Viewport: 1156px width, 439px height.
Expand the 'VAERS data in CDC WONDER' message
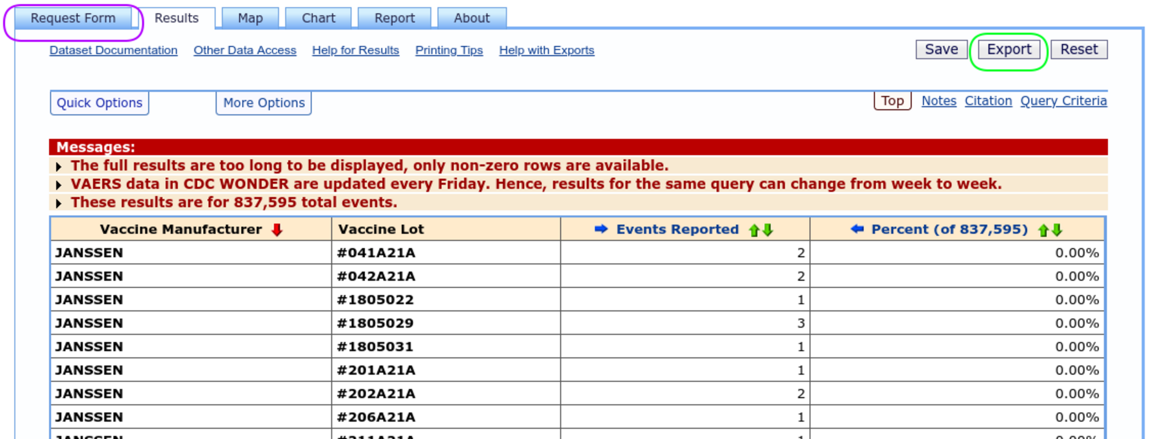pos(59,185)
